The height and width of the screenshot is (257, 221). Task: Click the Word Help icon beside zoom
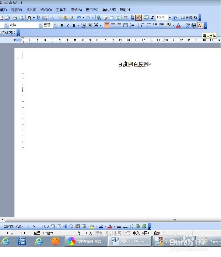coord(175,17)
